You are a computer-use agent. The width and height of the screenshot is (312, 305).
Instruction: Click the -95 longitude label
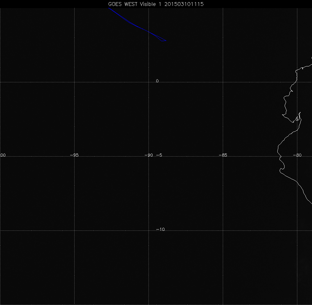74,155
